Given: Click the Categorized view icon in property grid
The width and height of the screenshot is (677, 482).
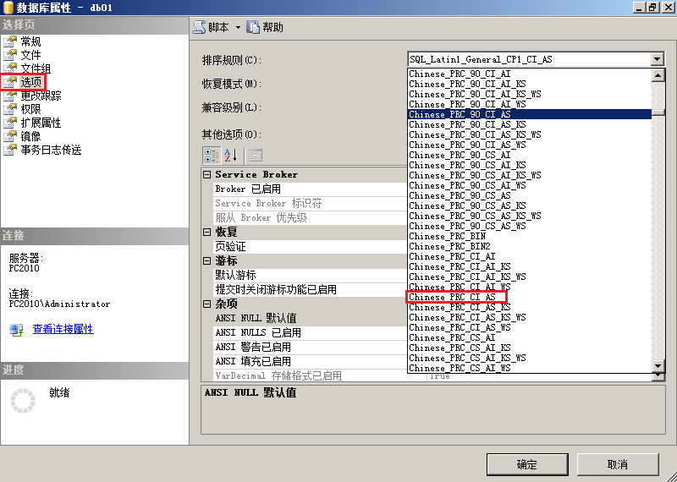Looking at the screenshot, I should [212, 156].
